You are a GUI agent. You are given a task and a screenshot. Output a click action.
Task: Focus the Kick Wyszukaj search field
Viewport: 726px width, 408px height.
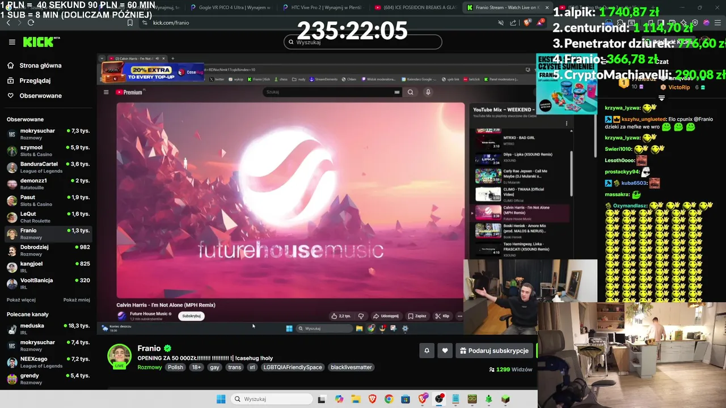(363, 42)
